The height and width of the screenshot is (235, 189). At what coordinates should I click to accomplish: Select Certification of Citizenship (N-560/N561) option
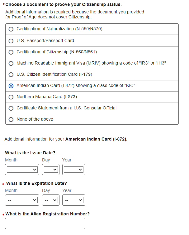coord(11,52)
